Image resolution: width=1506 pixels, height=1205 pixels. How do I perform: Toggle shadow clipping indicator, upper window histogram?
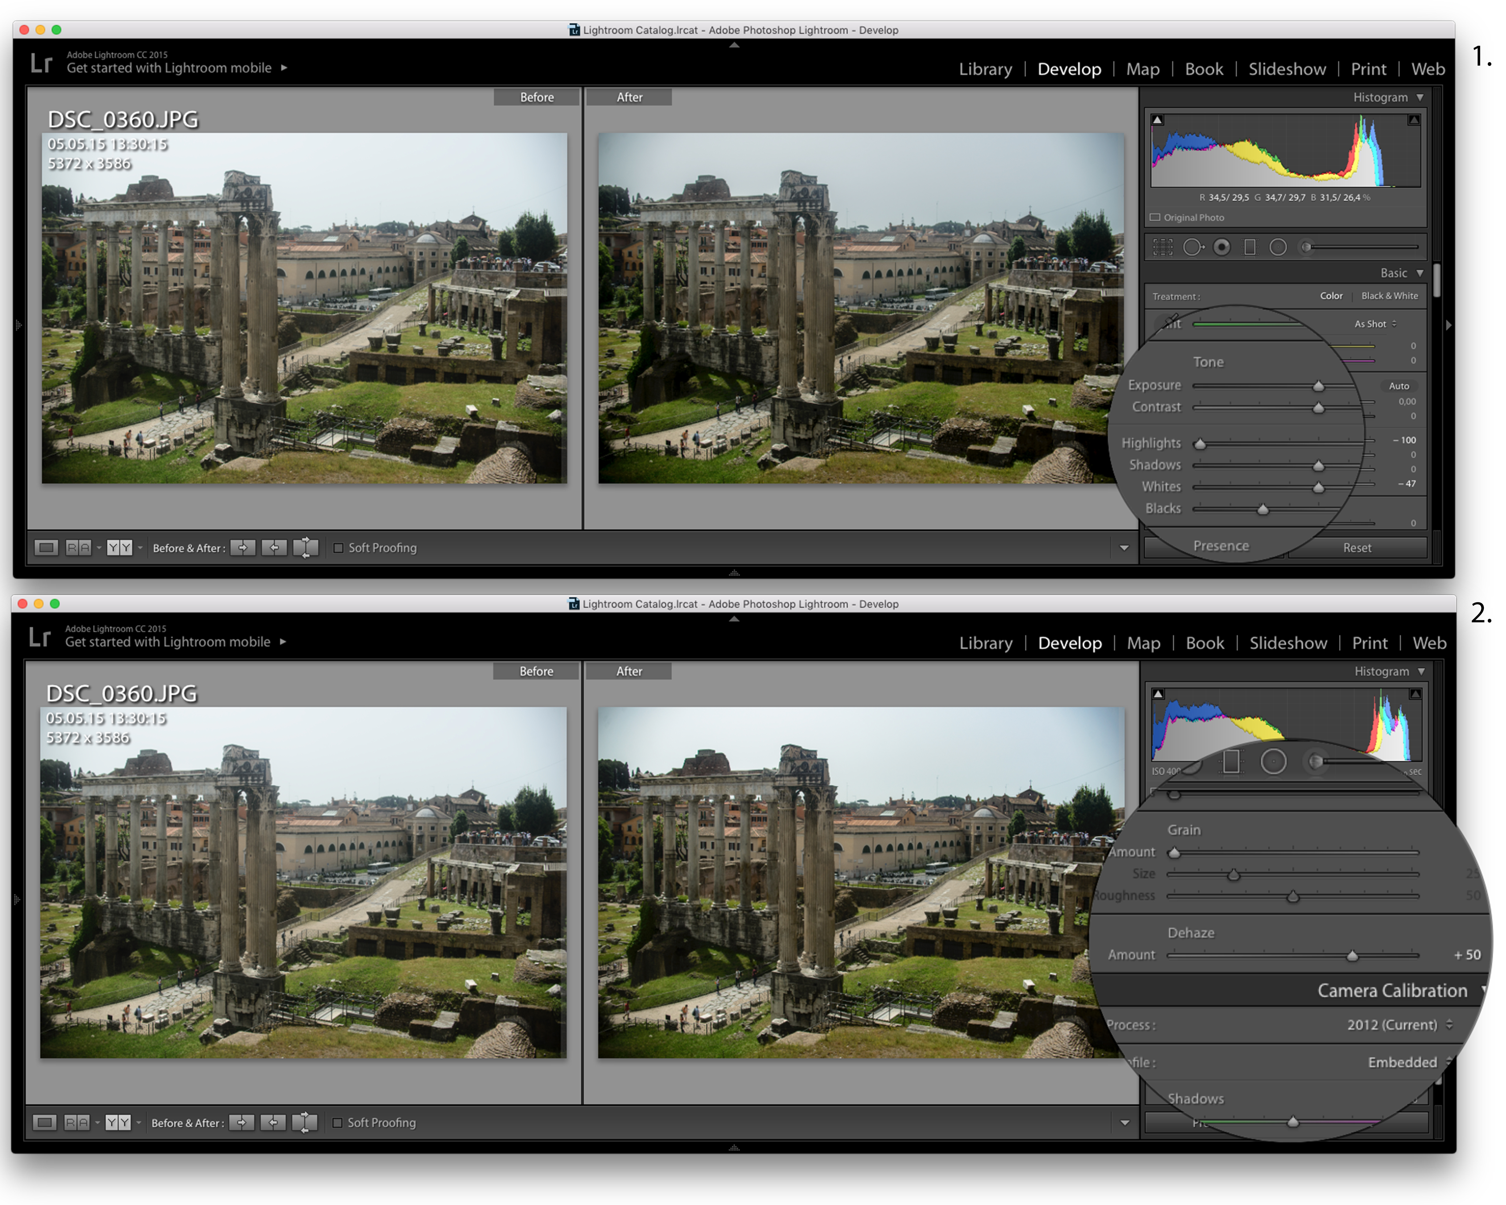(1157, 120)
